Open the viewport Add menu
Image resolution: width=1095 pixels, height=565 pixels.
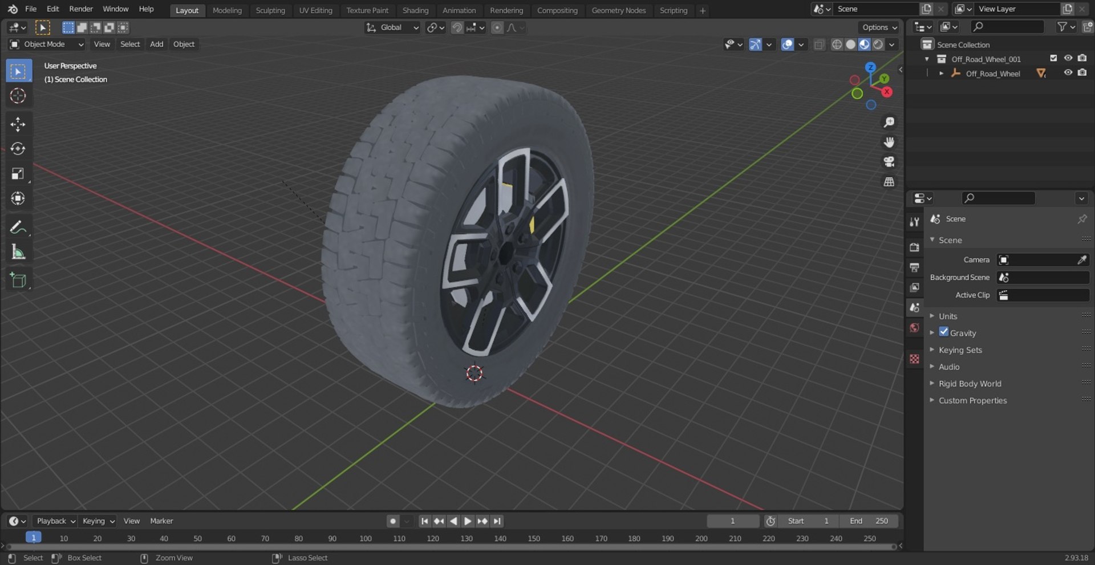tap(156, 44)
